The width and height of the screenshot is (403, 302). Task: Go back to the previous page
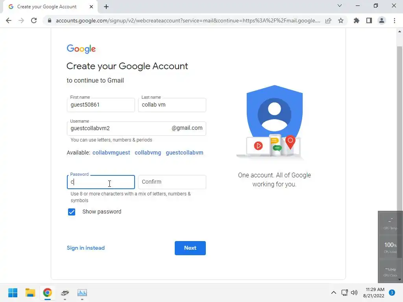pyautogui.click(x=9, y=20)
